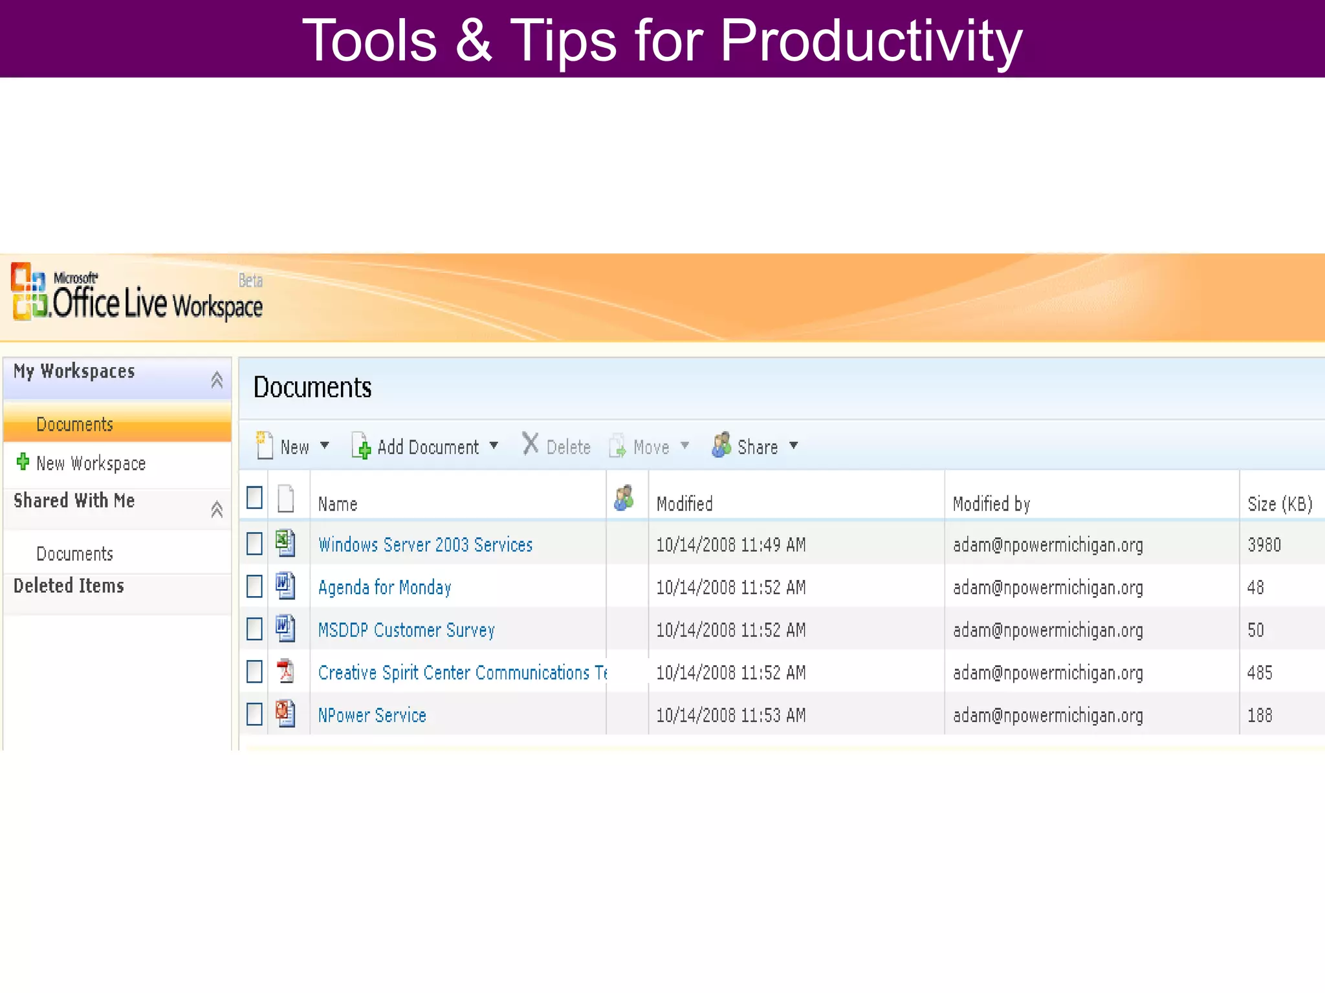The image size is (1325, 993).
Task: Click the PowerPoint icon next to NPower Service
Action: point(285,714)
